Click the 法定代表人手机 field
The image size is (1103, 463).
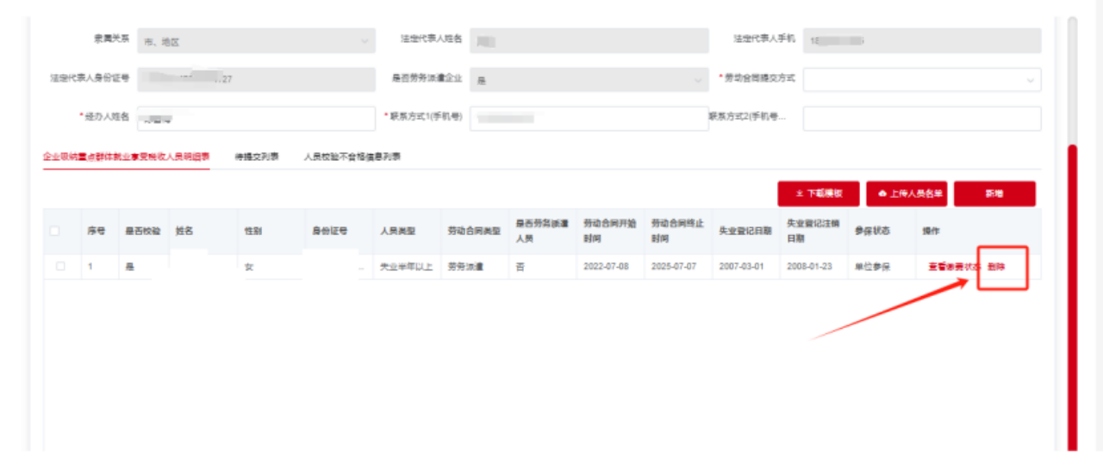(921, 41)
